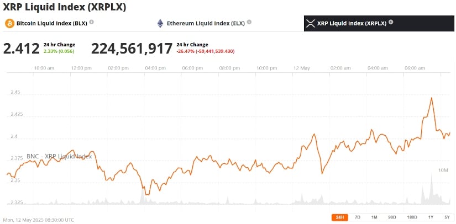
Task: Select the 5Y time range
Action: (447, 217)
